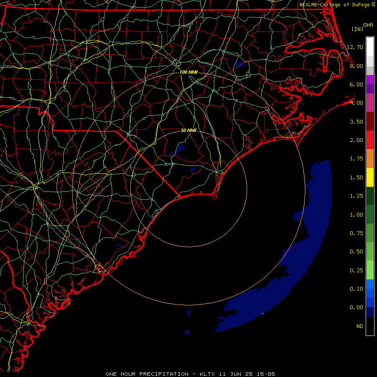
Task: Click the 12.70 legend value
Action: pyautogui.click(x=355, y=47)
